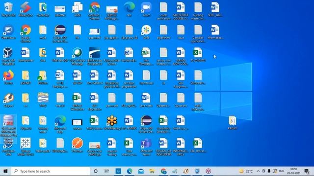Open the test plan preparation document
Image resolution: width=314 pixels, height=176 pixels.
129,79
